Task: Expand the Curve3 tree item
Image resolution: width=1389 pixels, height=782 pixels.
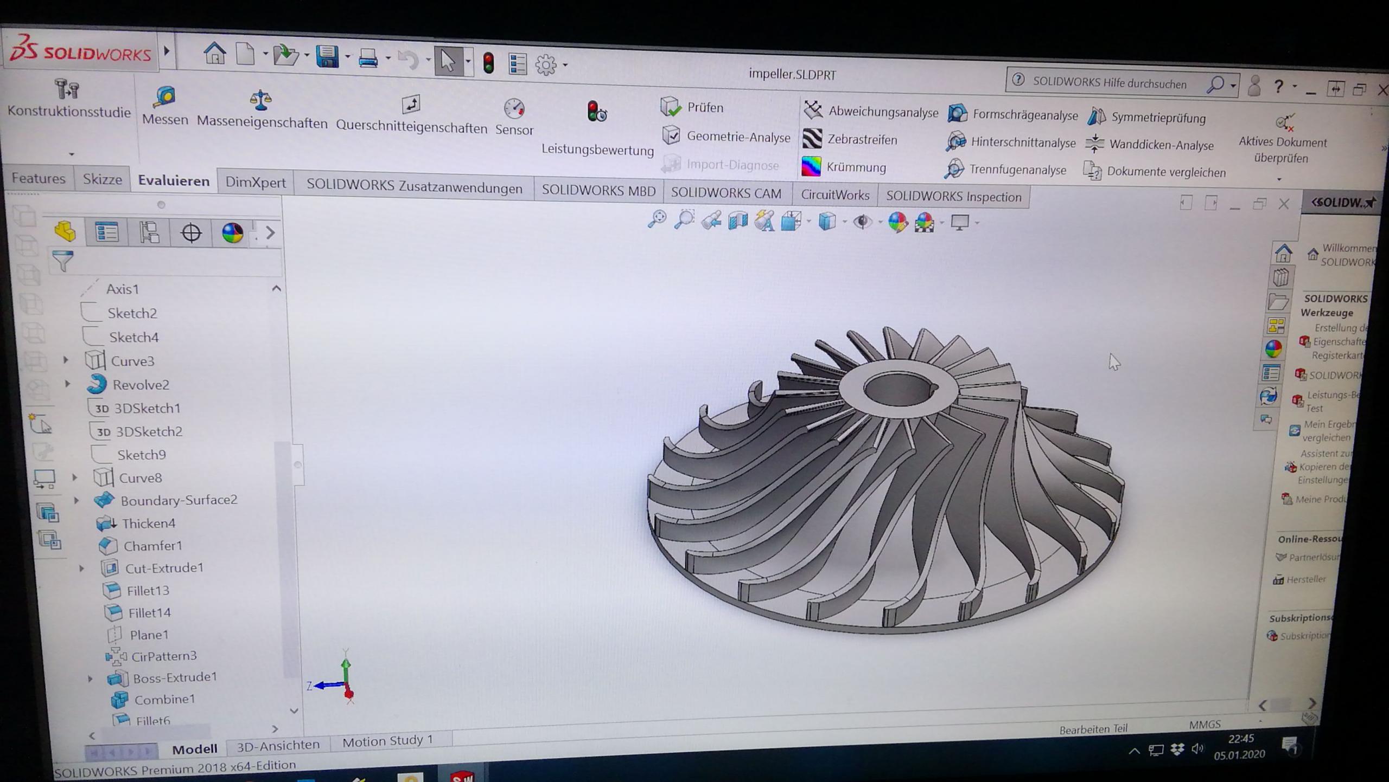Action: pos(66,359)
